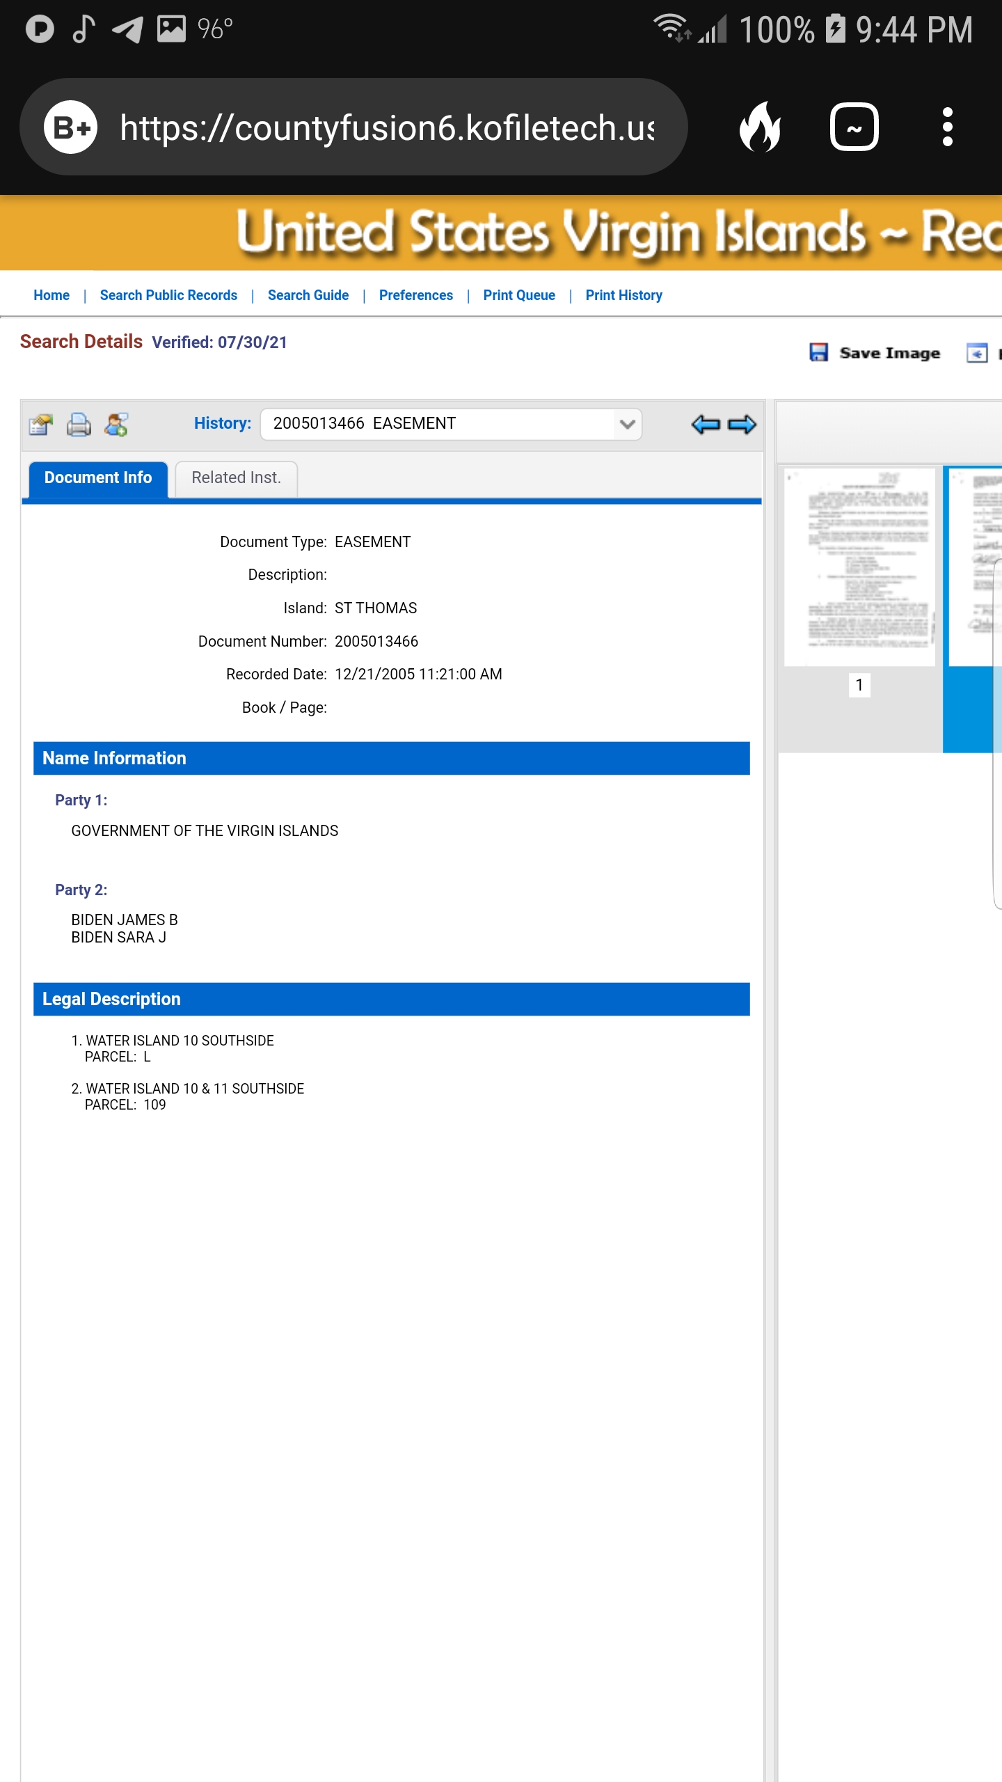Image resolution: width=1002 pixels, height=1782 pixels.
Task: Tap the URL address bar field
Action: [353, 127]
